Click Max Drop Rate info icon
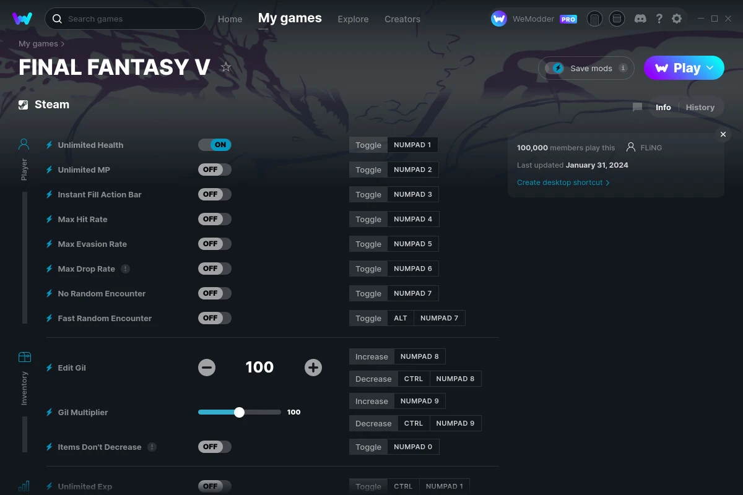Image resolution: width=743 pixels, height=495 pixels. pos(126,269)
